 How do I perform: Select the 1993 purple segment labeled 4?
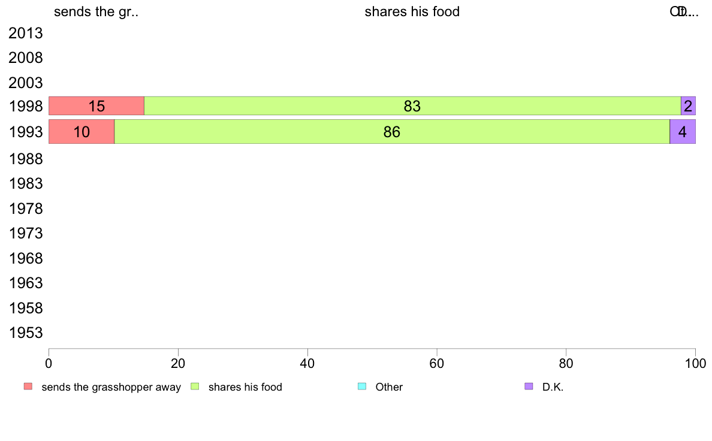tap(683, 132)
